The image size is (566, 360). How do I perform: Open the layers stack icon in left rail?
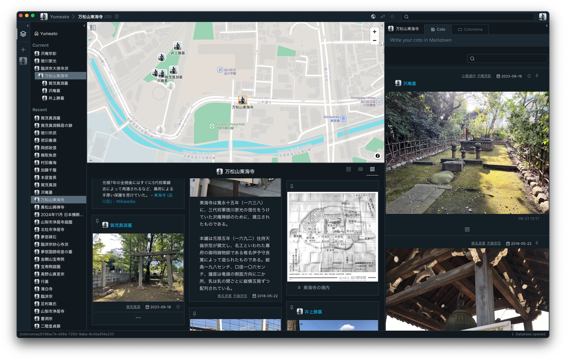pyautogui.click(x=23, y=34)
